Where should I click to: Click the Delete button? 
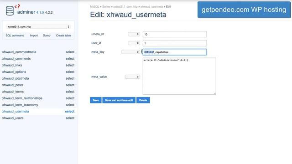pyautogui.click(x=143, y=100)
